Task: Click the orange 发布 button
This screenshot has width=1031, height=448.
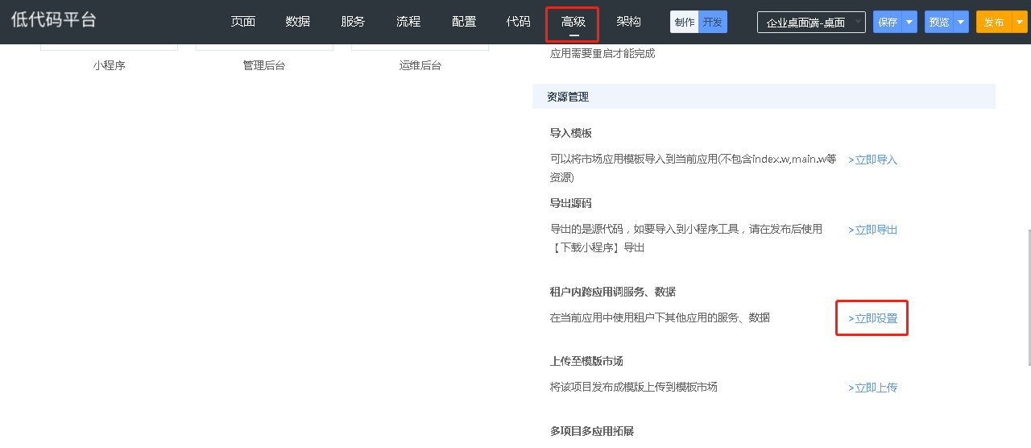Action: pyautogui.click(x=994, y=23)
